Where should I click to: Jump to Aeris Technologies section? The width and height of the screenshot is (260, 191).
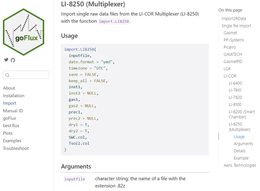click(240, 165)
